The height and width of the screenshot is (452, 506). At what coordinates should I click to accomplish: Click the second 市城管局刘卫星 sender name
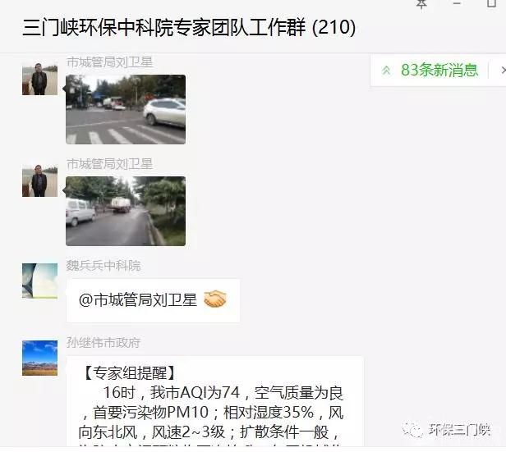pos(109,164)
